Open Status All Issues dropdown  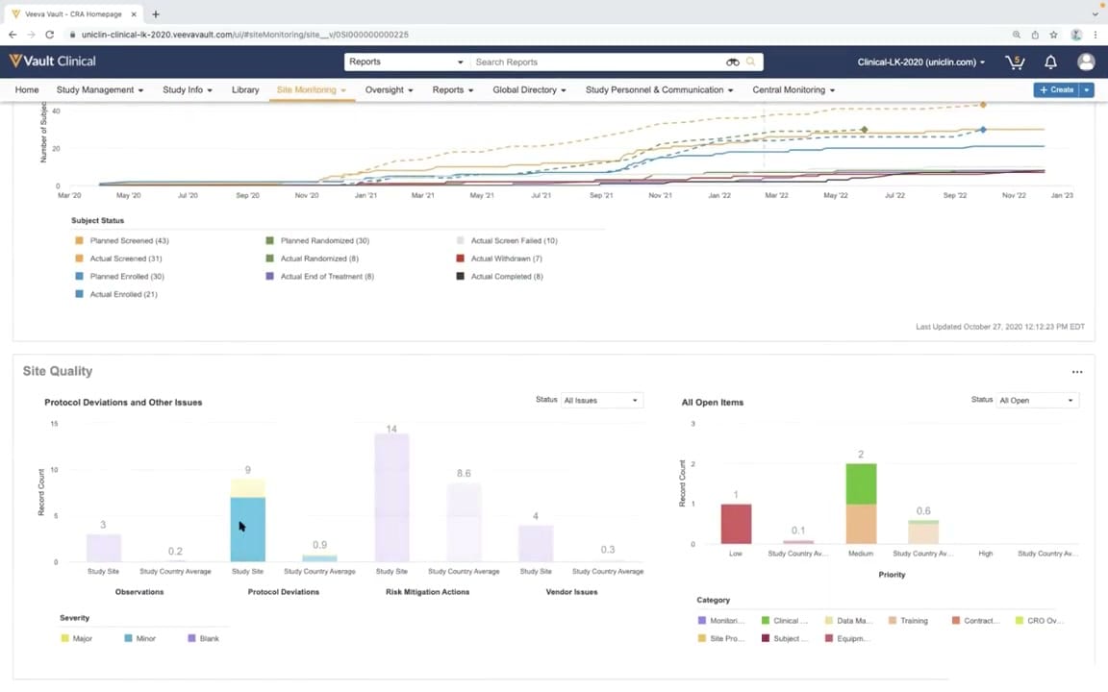click(600, 401)
